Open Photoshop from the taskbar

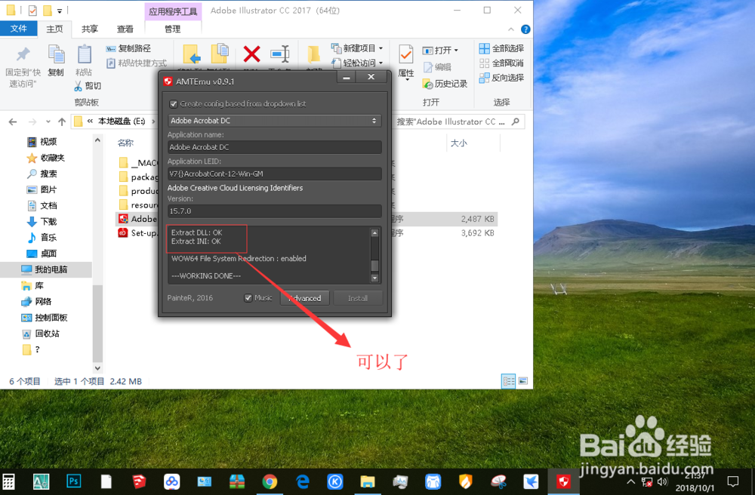tap(73, 481)
